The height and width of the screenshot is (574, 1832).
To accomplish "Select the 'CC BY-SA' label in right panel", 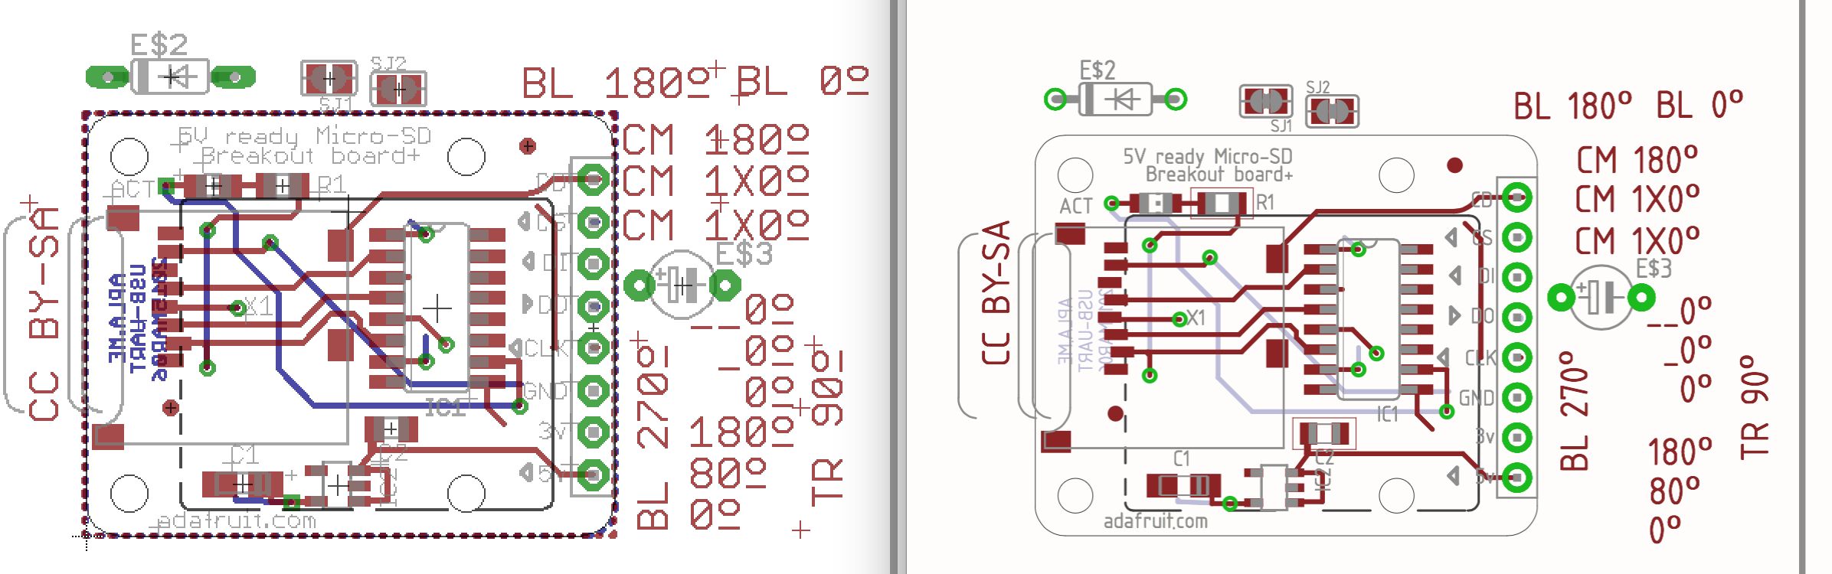I will pyautogui.click(x=996, y=292).
